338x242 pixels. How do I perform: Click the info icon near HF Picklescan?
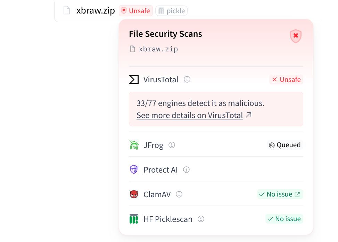tap(201, 219)
